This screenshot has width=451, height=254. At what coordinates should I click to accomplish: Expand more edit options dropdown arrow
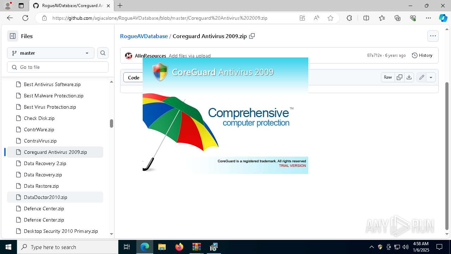pos(431,77)
